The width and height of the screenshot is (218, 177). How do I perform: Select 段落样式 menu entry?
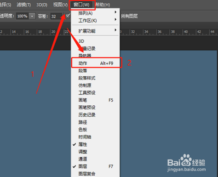click(95, 78)
